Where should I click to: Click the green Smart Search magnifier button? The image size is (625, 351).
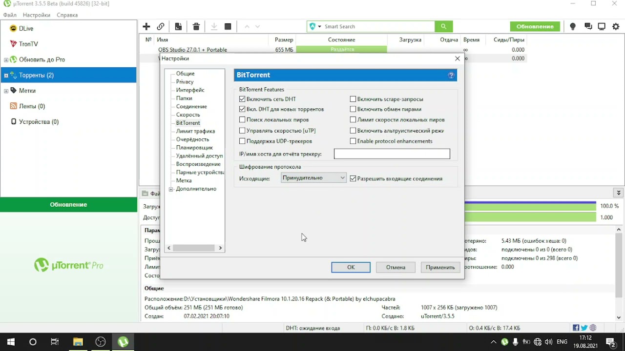[443, 26]
